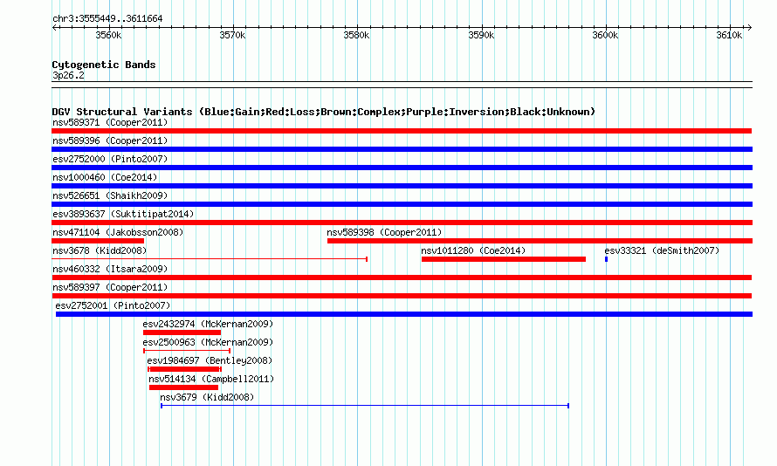
Task: Select the red bar of nsv589397
Action: coord(402,296)
